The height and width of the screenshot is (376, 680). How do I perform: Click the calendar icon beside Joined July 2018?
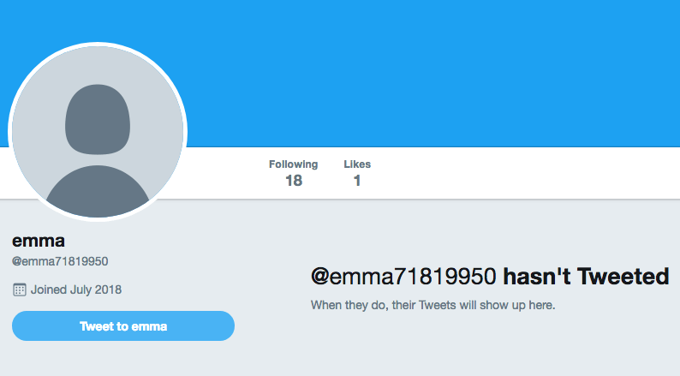(20, 289)
